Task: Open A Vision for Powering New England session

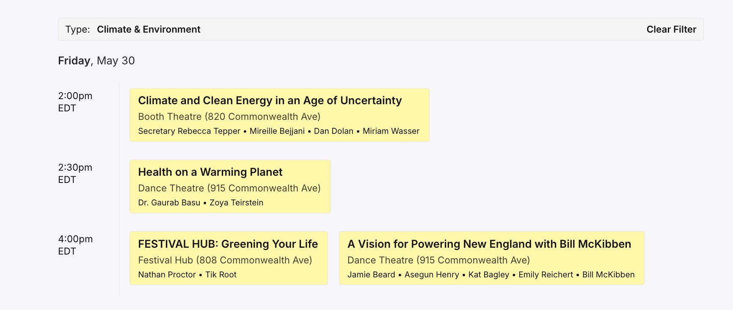Action: [489, 244]
